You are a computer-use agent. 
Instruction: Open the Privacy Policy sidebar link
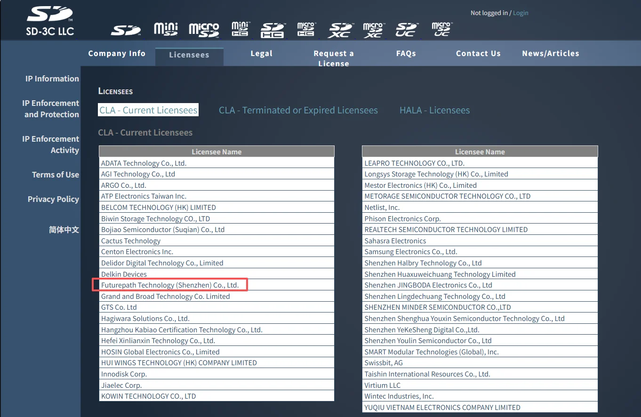tap(53, 199)
